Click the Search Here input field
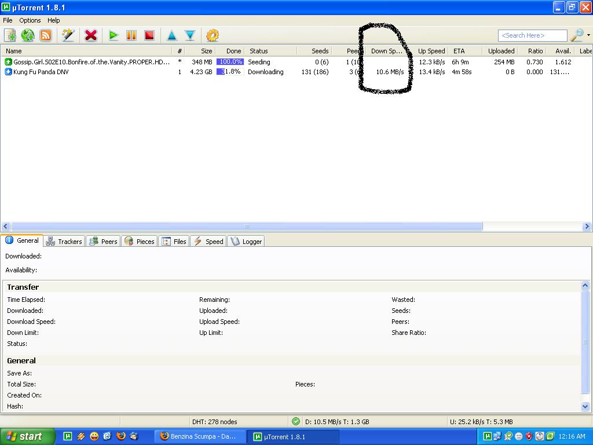 click(533, 35)
